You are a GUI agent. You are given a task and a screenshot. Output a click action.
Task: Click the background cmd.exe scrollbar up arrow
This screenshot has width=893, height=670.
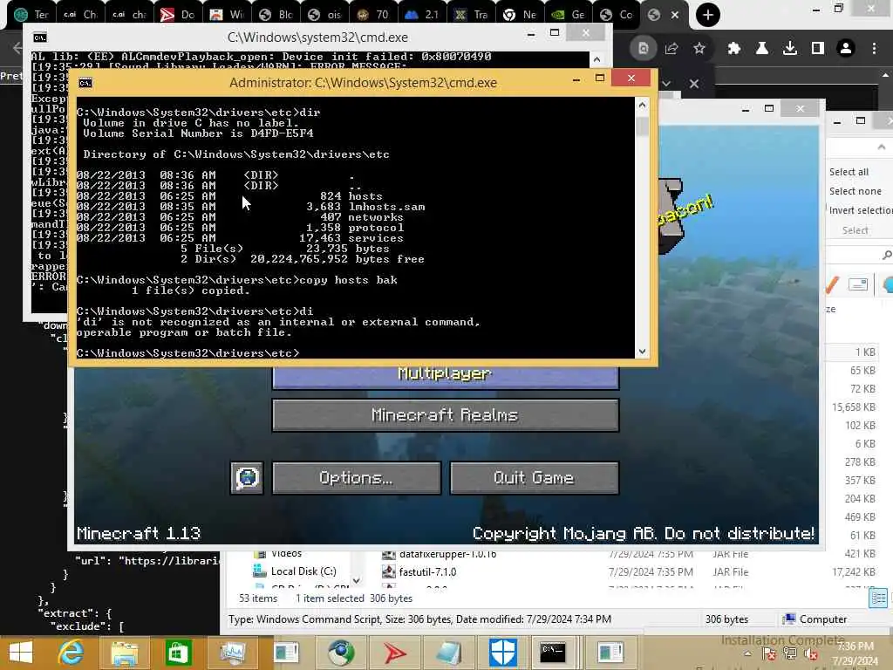(x=596, y=59)
